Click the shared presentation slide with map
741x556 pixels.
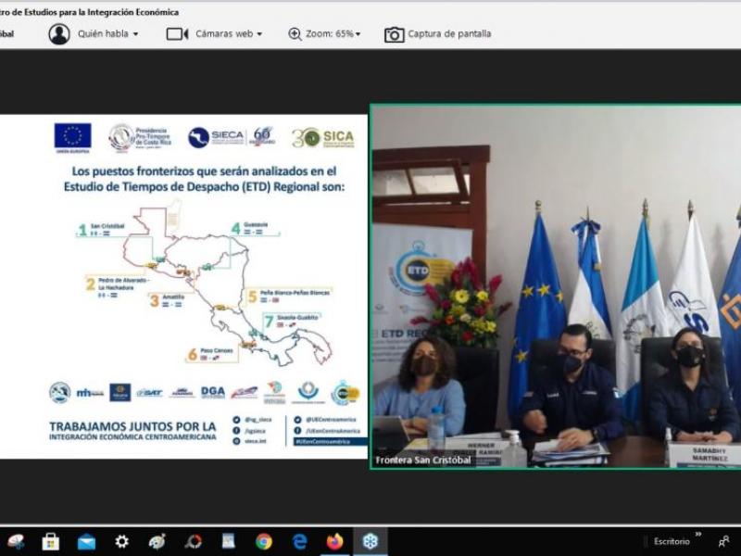tap(183, 286)
